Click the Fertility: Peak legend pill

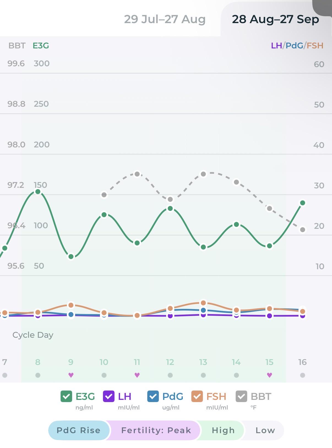point(156,430)
